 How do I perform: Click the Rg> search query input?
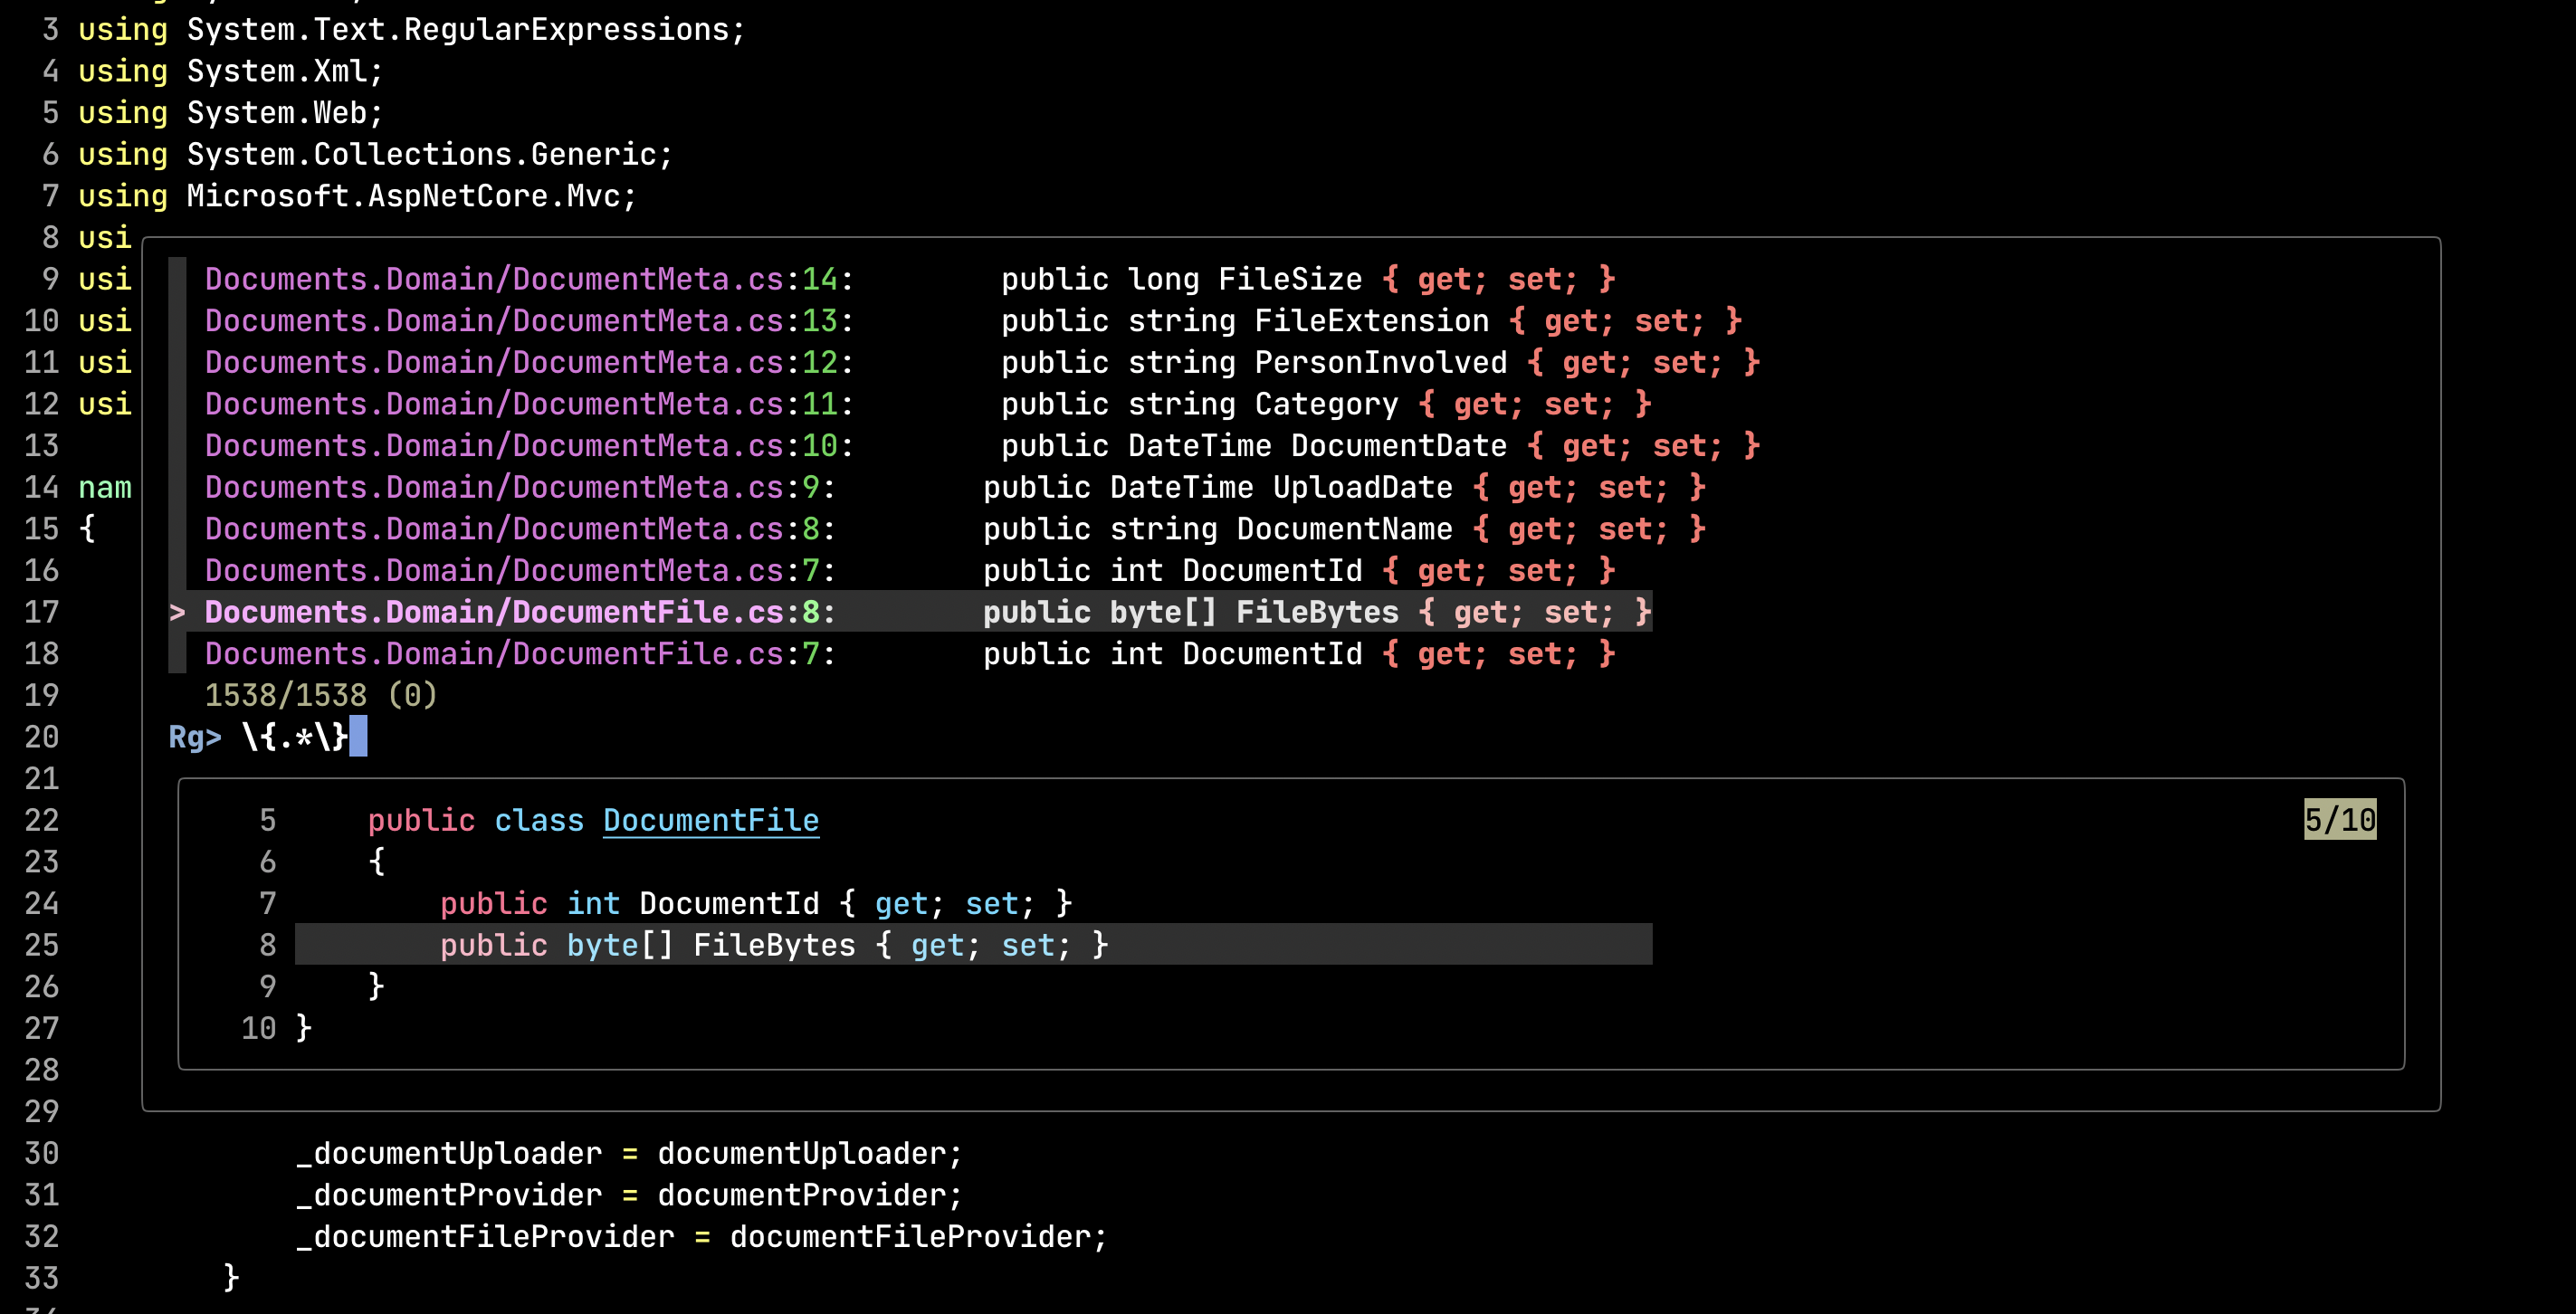(x=295, y=737)
